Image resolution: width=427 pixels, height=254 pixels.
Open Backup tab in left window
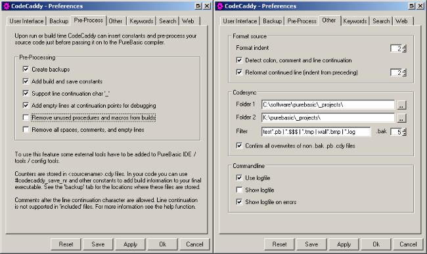click(x=59, y=21)
